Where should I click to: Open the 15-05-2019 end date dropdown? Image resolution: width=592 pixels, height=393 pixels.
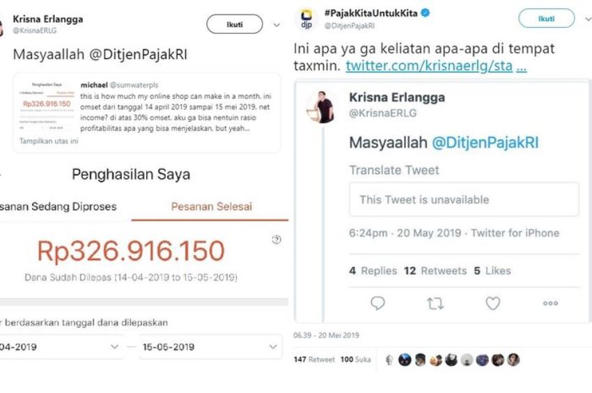(x=210, y=346)
